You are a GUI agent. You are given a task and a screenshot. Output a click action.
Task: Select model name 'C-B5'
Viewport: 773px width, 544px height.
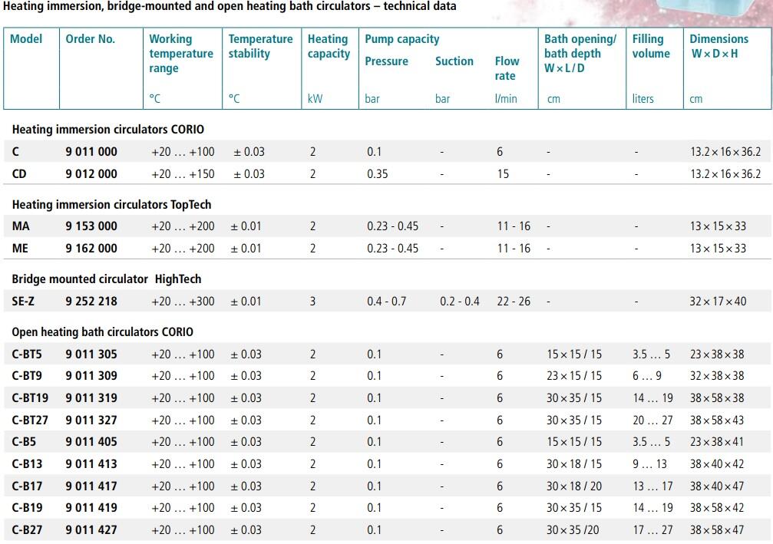pos(24,442)
